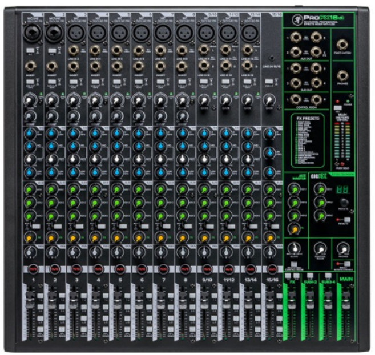Click channel 5 low cut 100Hz switch
375x355 pixels.
click(116, 82)
